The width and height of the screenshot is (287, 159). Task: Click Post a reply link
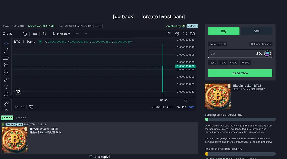coord(99,157)
